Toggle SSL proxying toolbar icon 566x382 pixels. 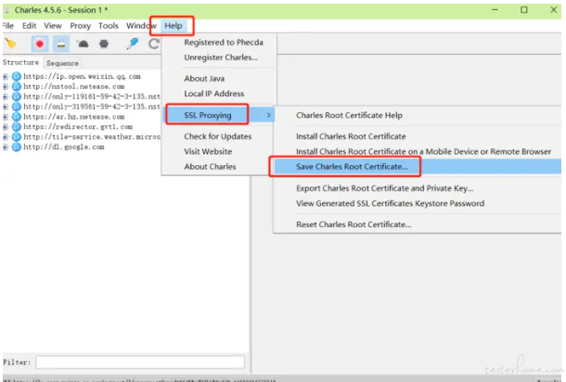(x=61, y=44)
